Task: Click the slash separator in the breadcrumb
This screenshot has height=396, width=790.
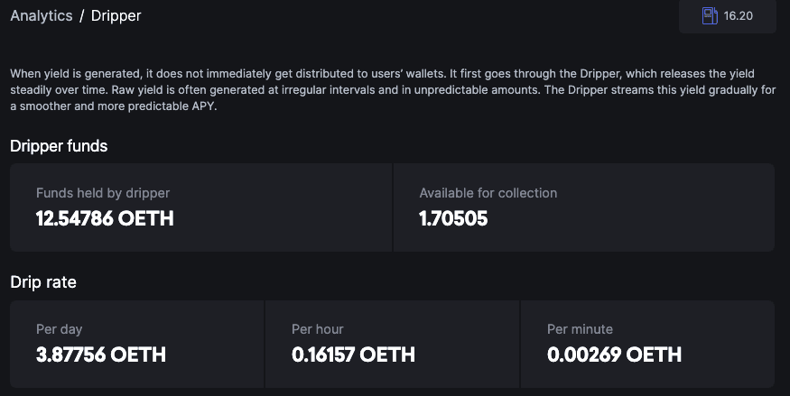Action: [81, 15]
